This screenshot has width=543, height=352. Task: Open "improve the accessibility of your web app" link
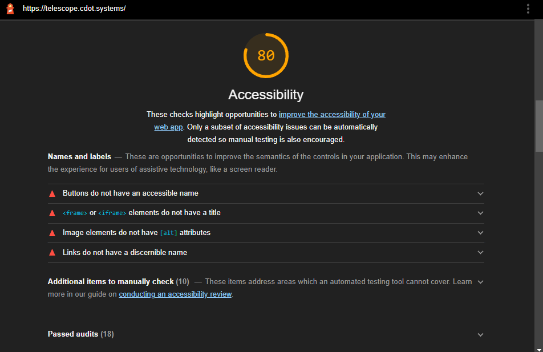(332, 114)
